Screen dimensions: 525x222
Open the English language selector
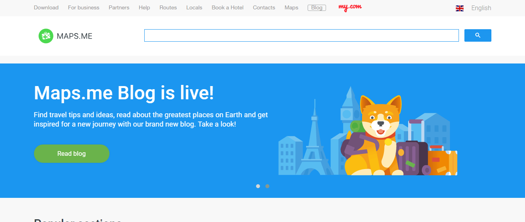coord(481,8)
